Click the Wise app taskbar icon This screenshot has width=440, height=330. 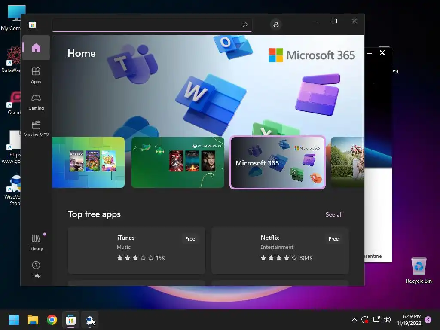90,320
